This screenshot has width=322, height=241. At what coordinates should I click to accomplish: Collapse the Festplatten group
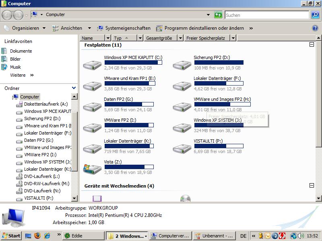[x=312, y=45]
